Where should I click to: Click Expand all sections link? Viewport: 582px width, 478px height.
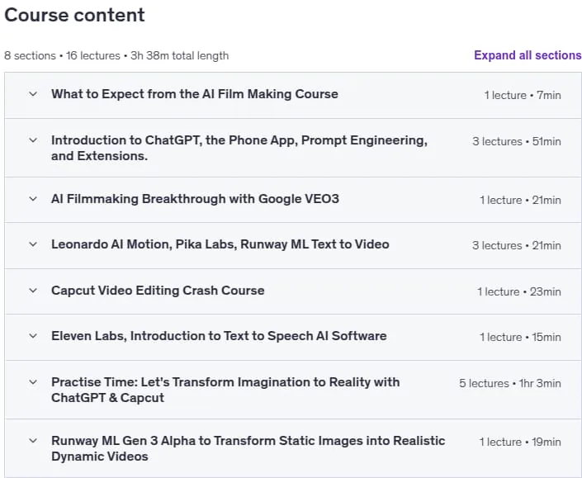click(528, 55)
